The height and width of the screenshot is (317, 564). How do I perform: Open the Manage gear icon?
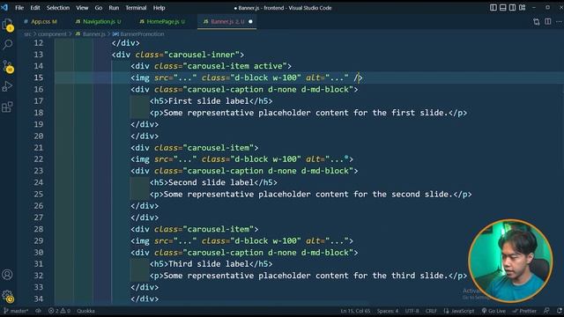pyautogui.click(x=8, y=296)
